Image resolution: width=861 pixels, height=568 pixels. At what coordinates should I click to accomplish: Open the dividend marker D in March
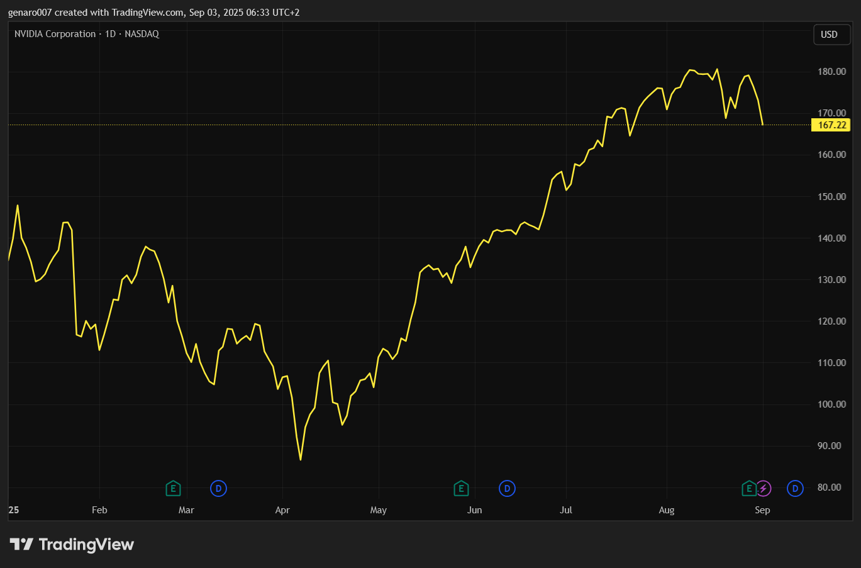pyautogui.click(x=218, y=488)
